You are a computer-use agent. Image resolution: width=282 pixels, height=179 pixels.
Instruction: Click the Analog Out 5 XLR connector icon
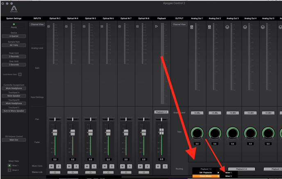pos(263,27)
